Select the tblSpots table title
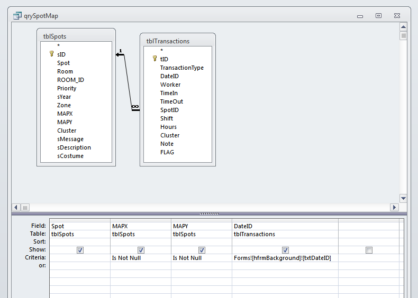The width and height of the screenshot is (418, 298). [x=54, y=36]
